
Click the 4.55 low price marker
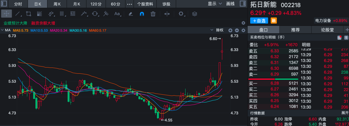point(167,120)
